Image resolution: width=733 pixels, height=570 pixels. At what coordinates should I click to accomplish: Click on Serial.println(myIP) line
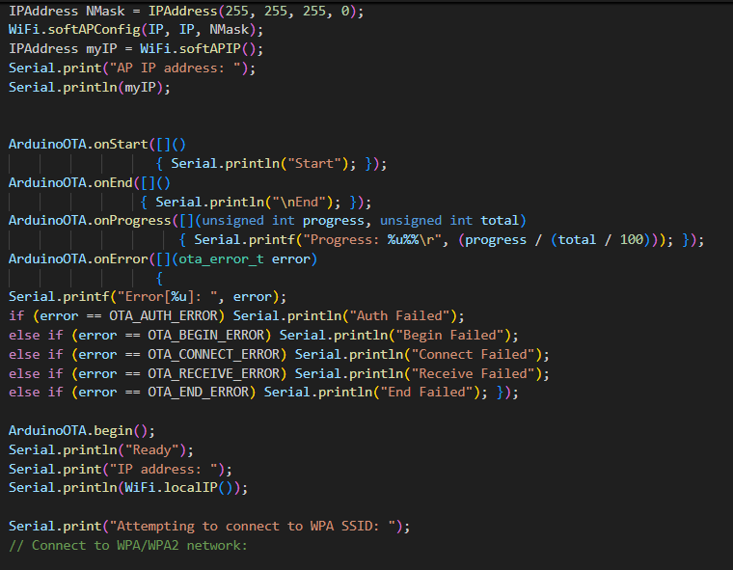tap(89, 87)
